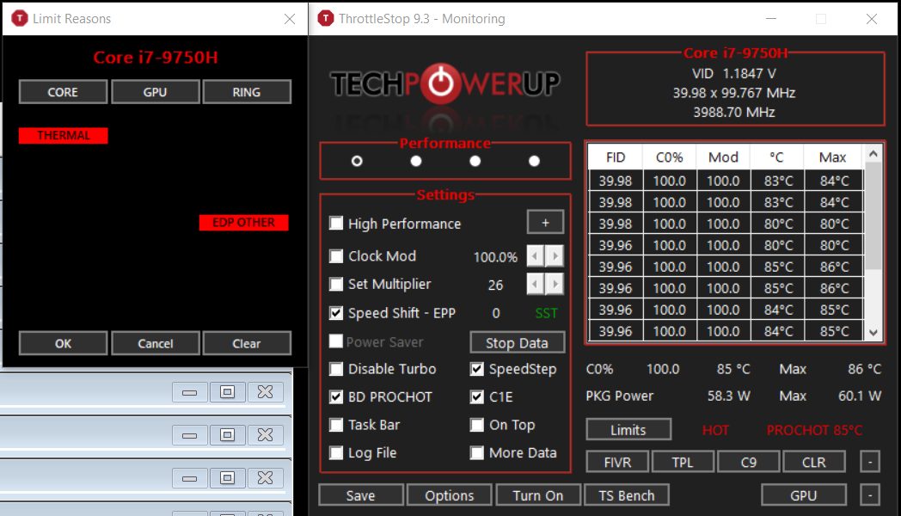Click the green SST indicator text
The height and width of the screenshot is (516, 901).
click(547, 313)
